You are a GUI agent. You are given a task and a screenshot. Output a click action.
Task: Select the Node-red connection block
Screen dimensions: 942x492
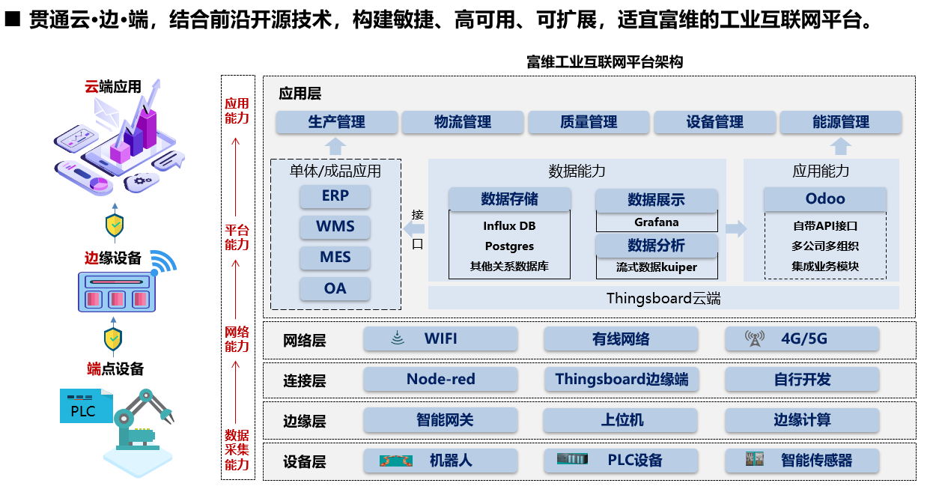440,380
